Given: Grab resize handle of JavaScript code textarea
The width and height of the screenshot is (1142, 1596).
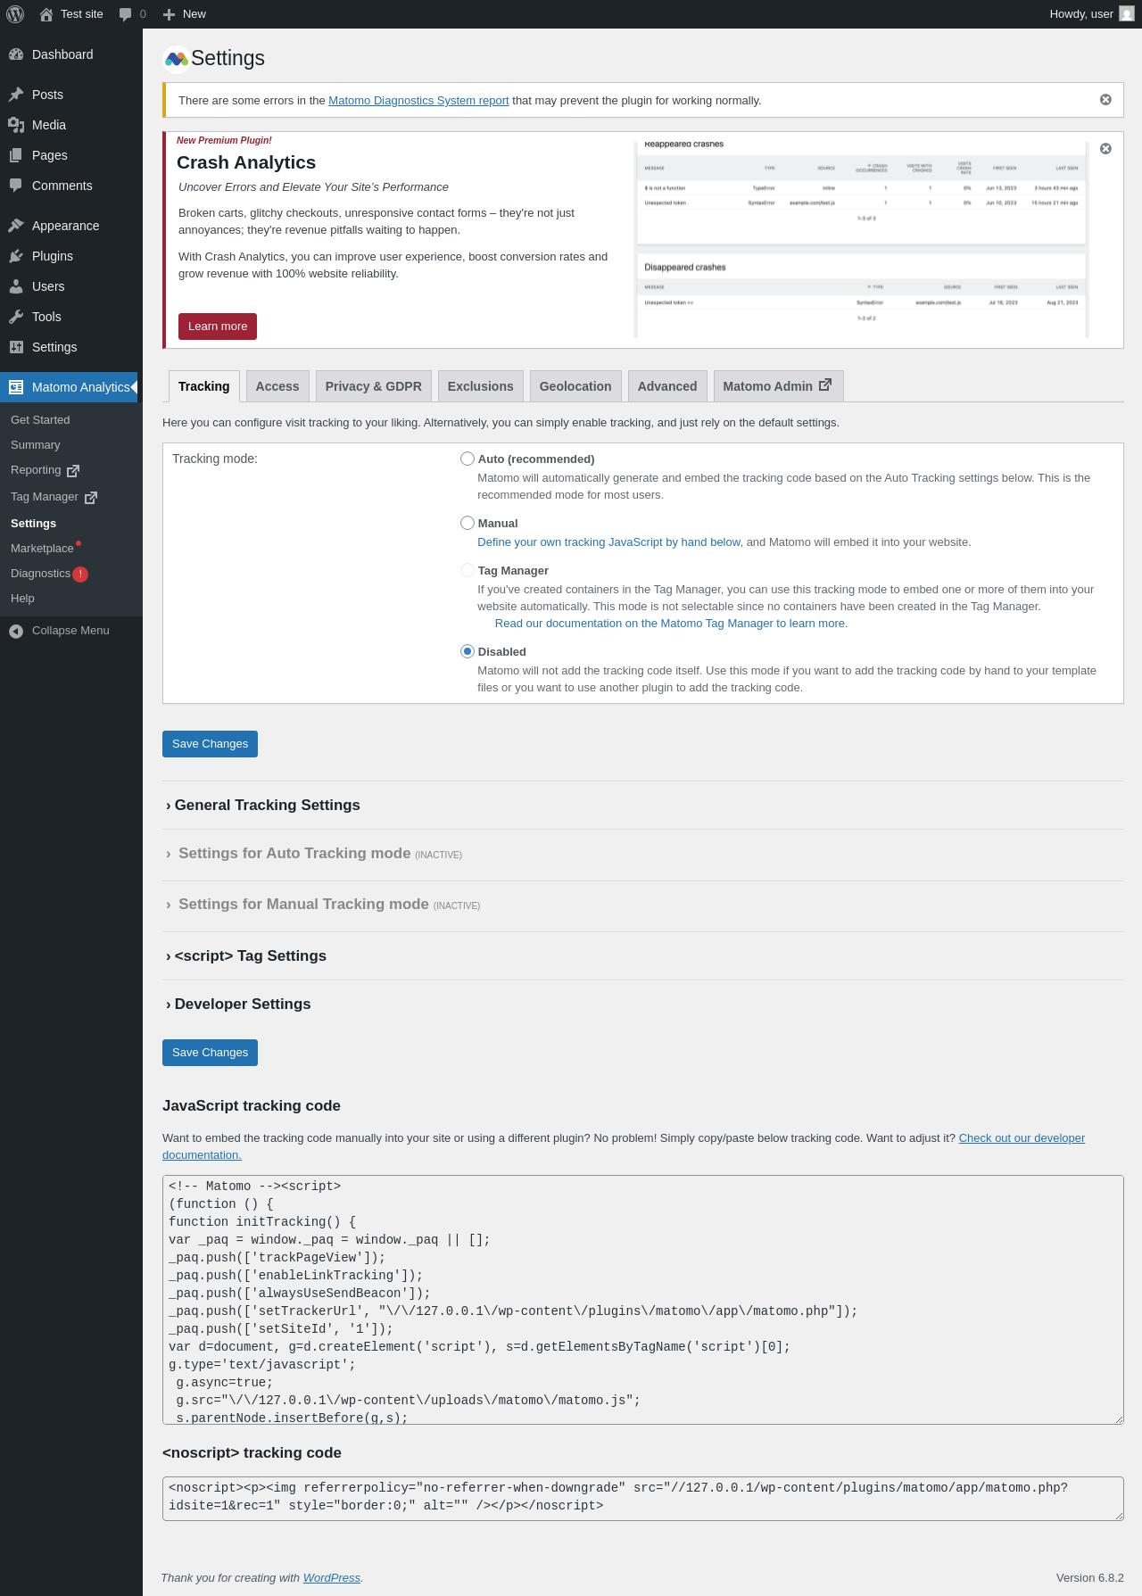Looking at the screenshot, I should [x=1118, y=1418].
